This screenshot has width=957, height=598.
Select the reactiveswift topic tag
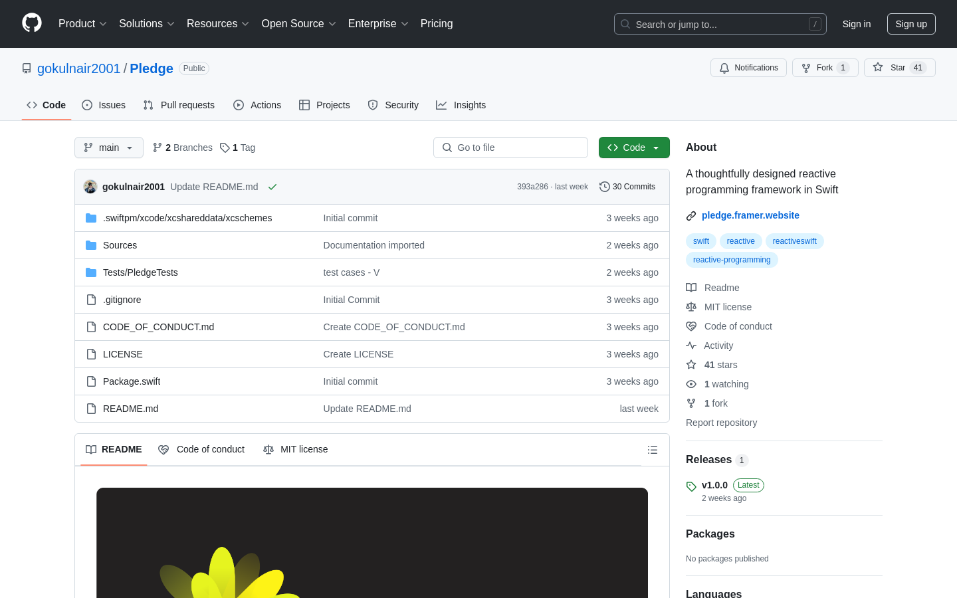click(795, 241)
